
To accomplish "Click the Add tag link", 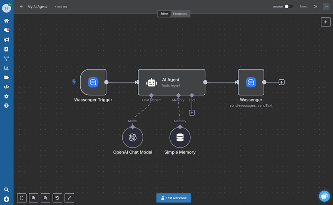I will coord(60,7).
